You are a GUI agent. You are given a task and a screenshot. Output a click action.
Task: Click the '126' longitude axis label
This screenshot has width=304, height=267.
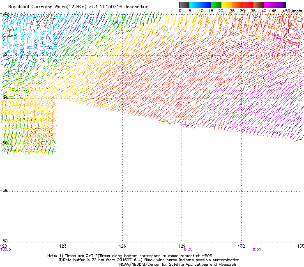[122, 246]
